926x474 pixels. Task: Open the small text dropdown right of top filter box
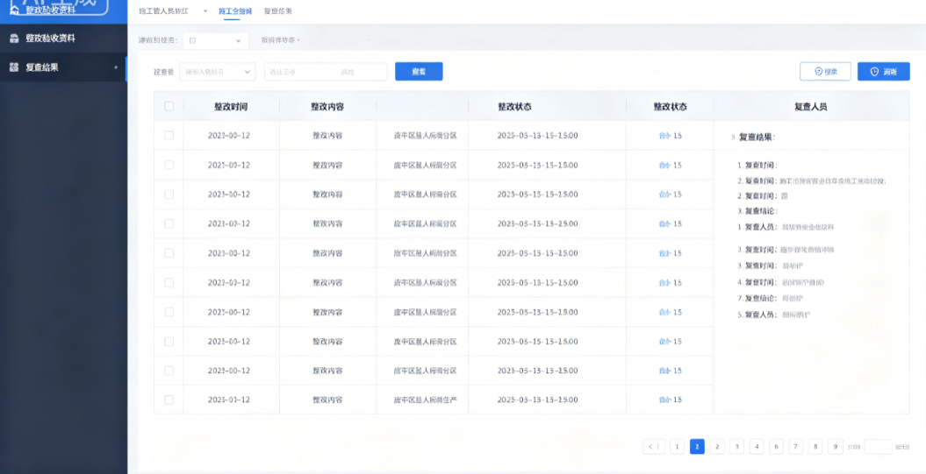point(281,40)
